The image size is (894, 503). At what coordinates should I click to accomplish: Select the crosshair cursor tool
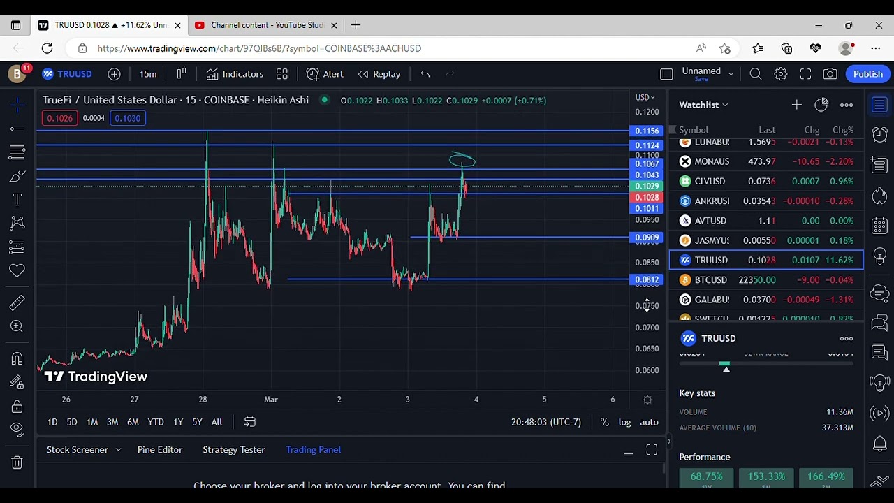click(17, 105)
